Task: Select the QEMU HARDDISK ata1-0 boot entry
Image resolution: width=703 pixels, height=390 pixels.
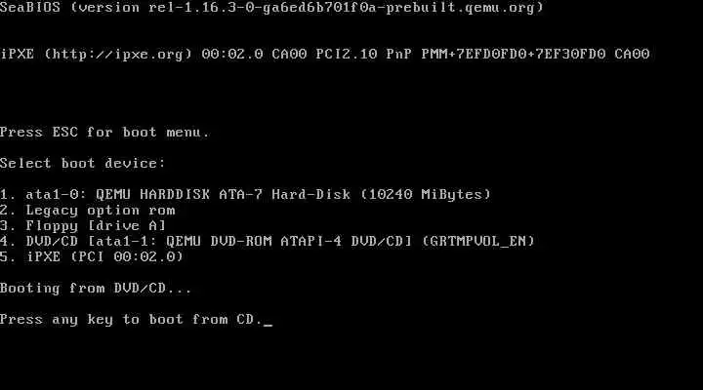Action: pos(245,194)
